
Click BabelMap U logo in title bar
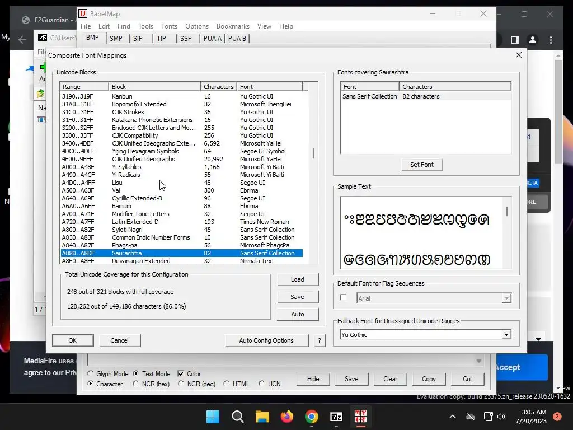point(83,13)
